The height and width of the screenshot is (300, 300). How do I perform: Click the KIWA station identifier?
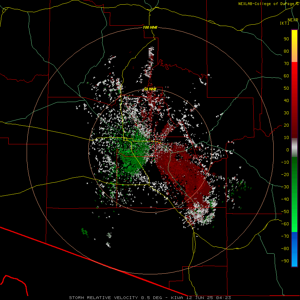point(177,298)
